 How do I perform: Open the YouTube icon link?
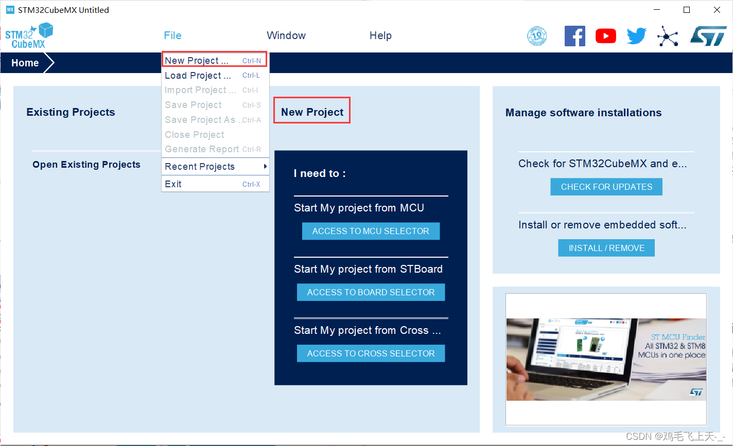[606, 36]
